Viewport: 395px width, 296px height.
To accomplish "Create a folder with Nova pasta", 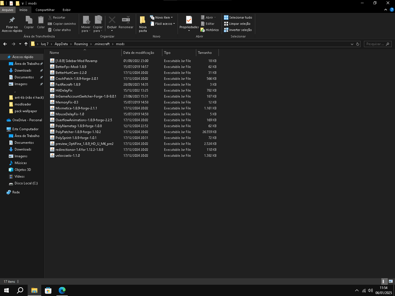I will [x=143, y=24].
